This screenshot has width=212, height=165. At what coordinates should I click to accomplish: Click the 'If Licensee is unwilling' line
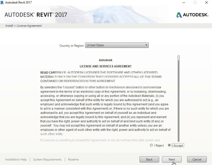coord(100,140)
